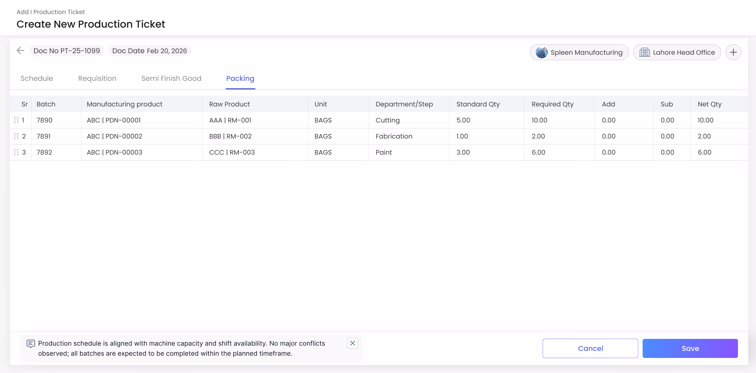Click the drag handle on row 2

point(16,136)
